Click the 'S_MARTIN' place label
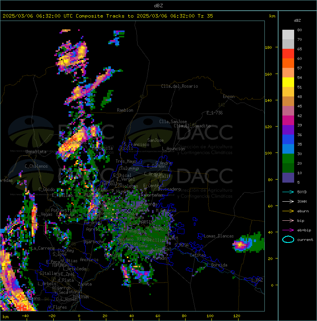 pos(144,222)
